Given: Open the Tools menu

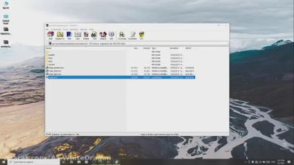Looking at the screenshot, I should point(65,29).
